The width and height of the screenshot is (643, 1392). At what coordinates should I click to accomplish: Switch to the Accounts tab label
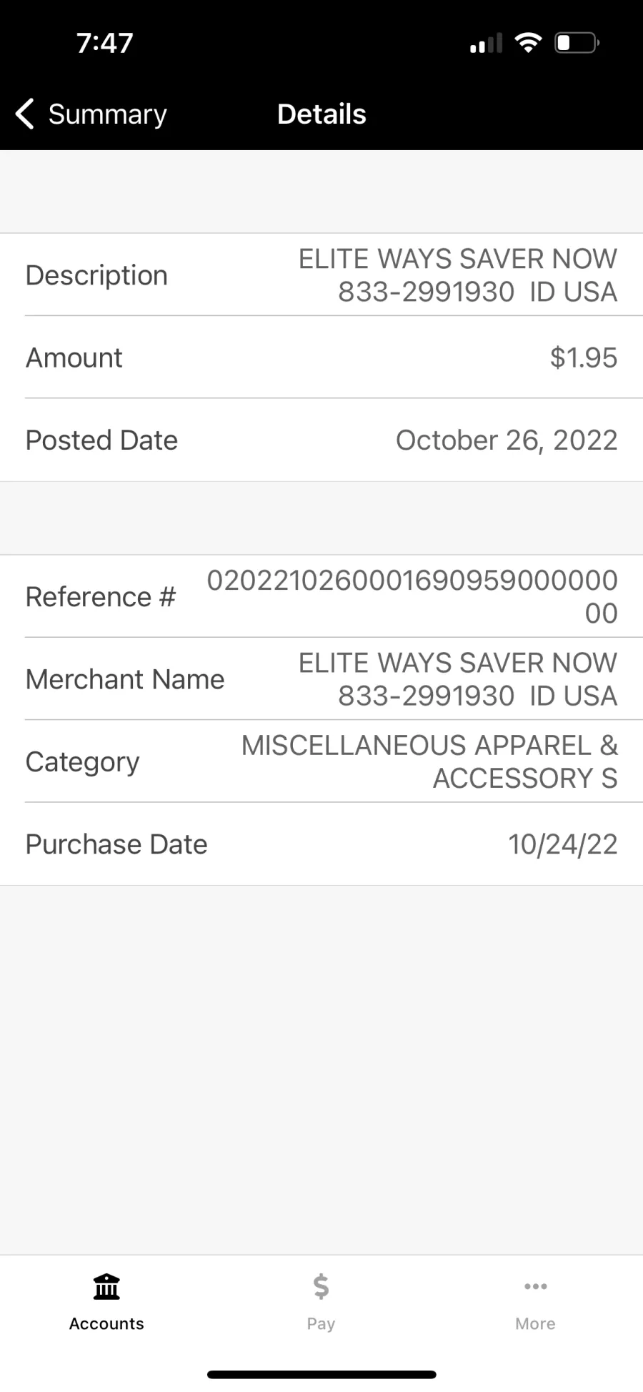(x=106, y=1323)
